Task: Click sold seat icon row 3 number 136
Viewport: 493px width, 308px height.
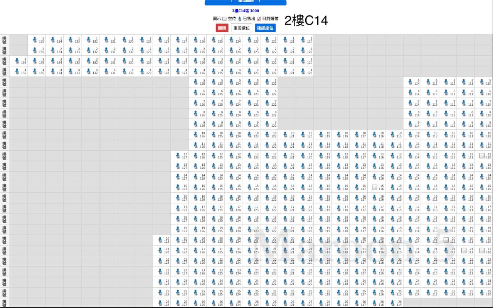Action: click(x=17, y=61)
